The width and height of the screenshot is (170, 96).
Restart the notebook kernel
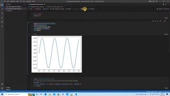[x=69, y=9]
